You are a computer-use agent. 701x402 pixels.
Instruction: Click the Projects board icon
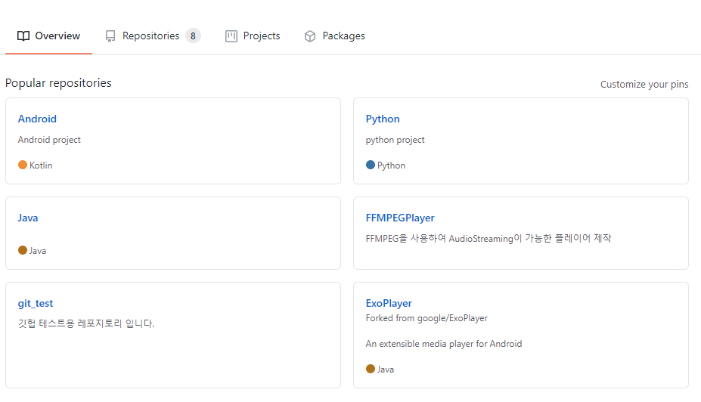pos(231,36)
